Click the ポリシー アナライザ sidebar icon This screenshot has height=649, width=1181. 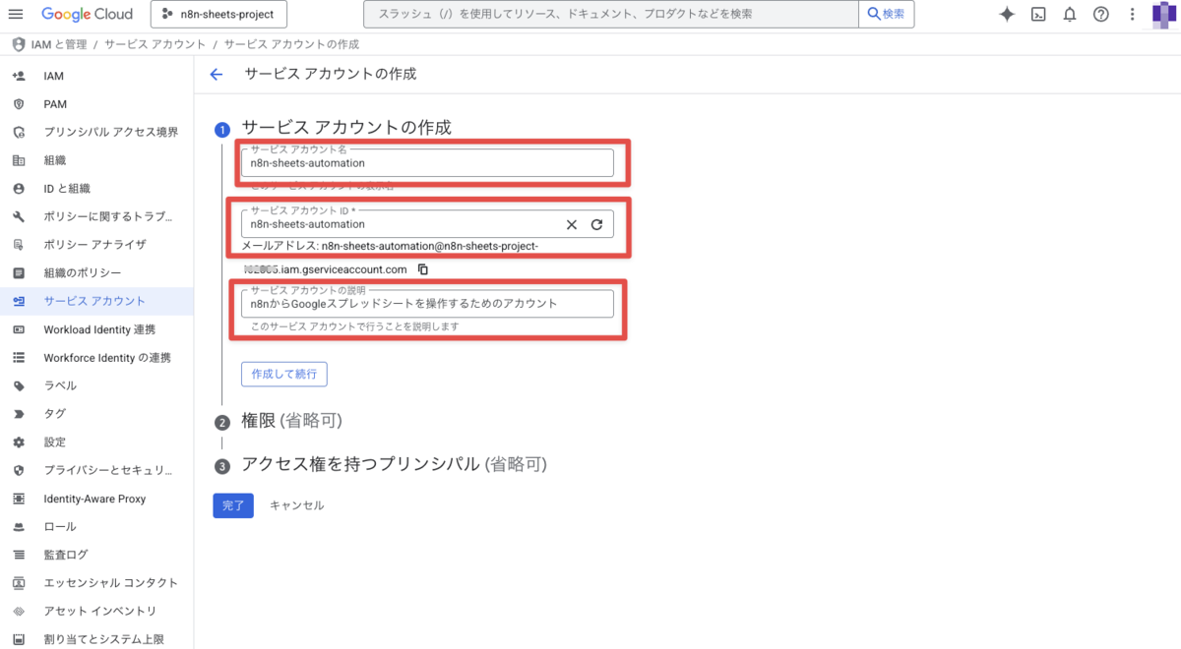click(x=19, y=245)
